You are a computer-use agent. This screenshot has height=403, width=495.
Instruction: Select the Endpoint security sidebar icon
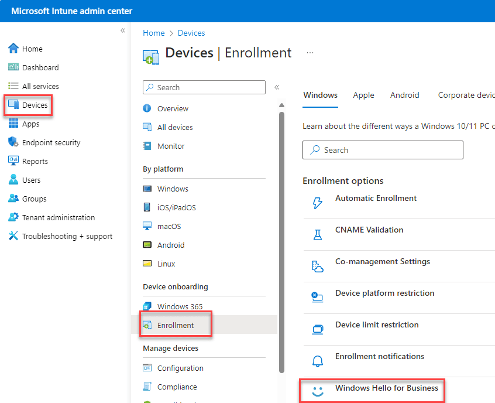tap(13, 142)
